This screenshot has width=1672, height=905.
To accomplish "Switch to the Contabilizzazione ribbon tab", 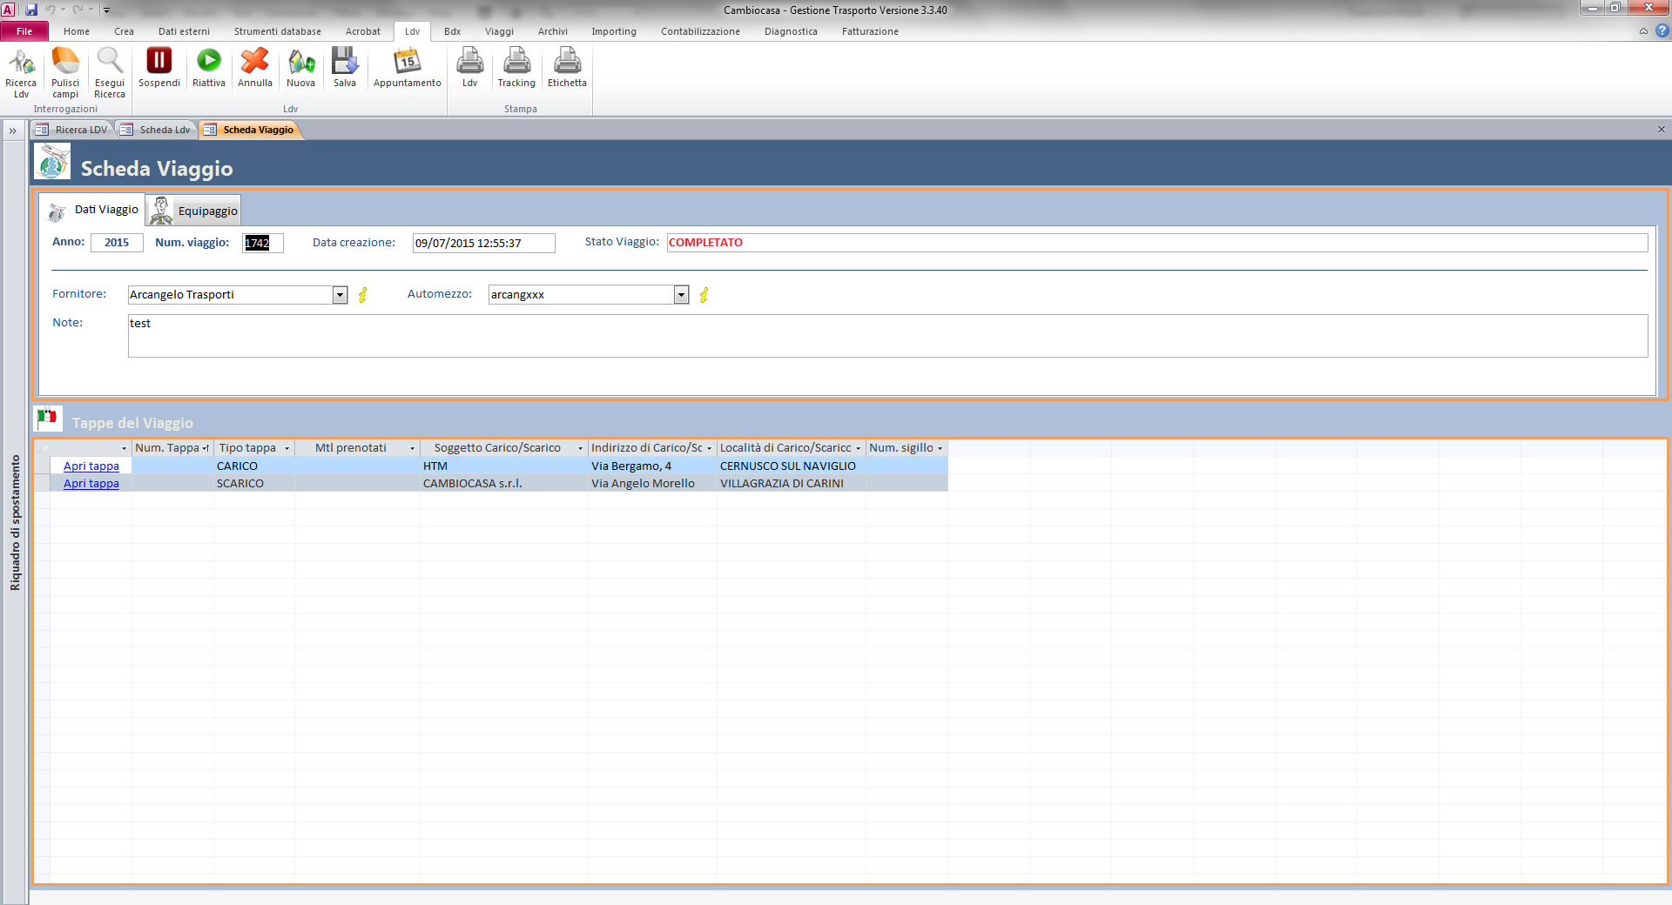I will (700, 31).
